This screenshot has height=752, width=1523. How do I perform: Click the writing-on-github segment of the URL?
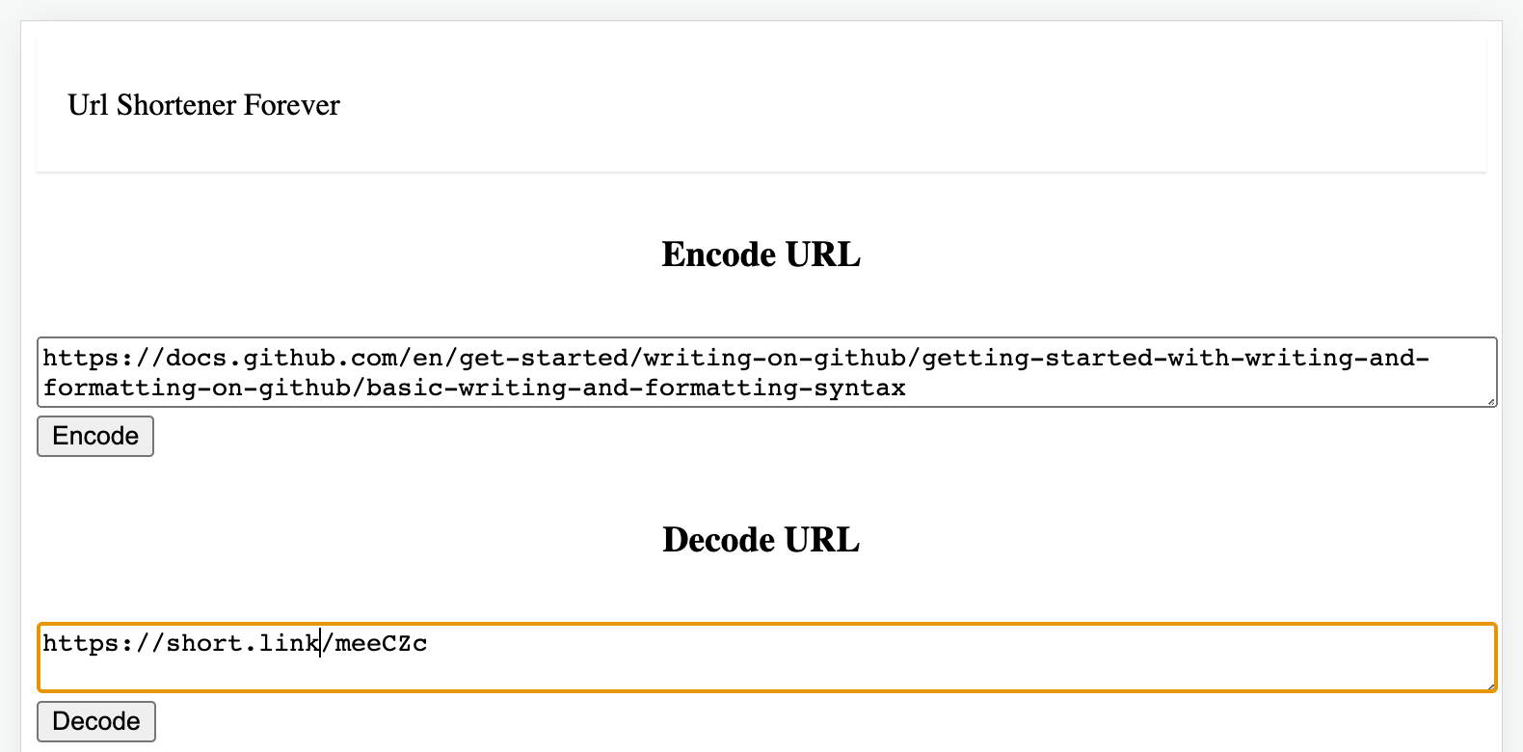(774, 359)
